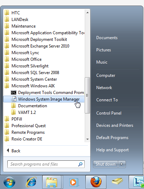Screen dimensions: 144x189
Task: Open Devices and Printers
Action: click(x=115, y=125)
